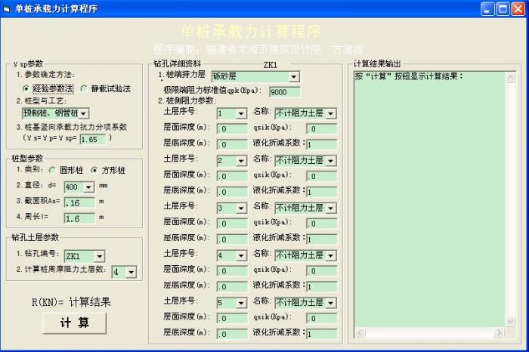Click the 截面积As input field

79,202
